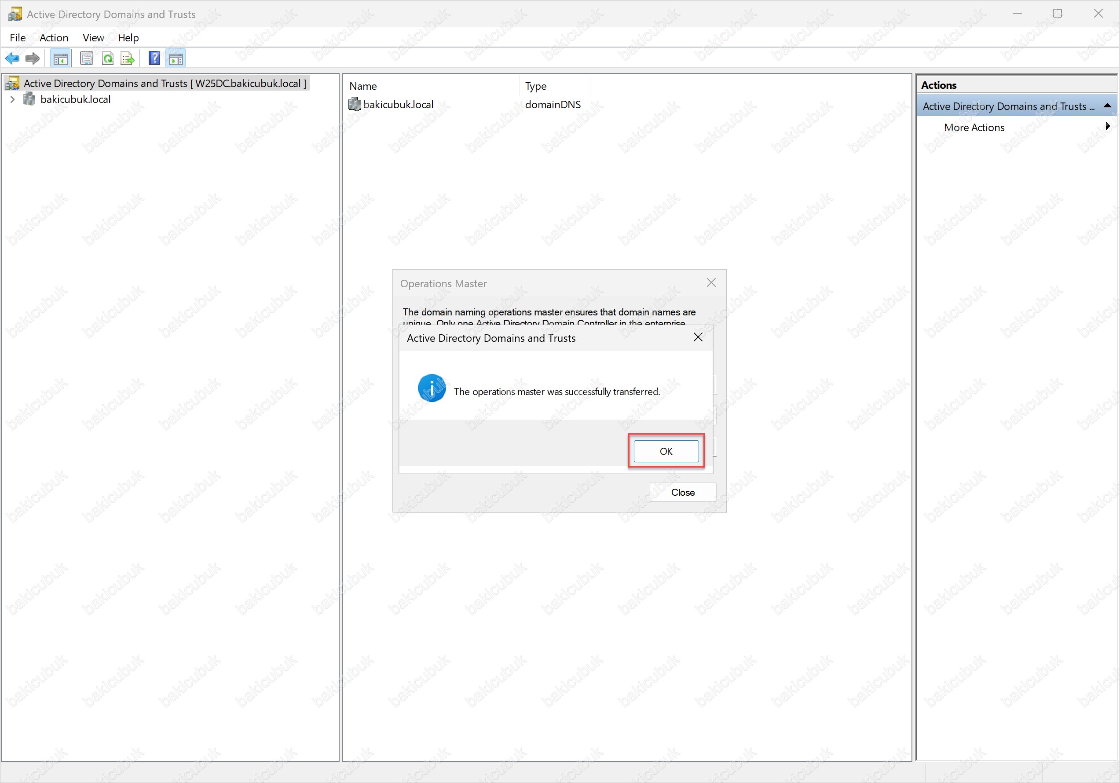
Task: Click the Back arrow toolbar icon
Action: [12, 59]
